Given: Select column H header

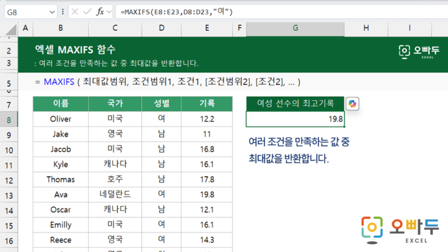Looking at the screenshot, I should coord(366,28).
